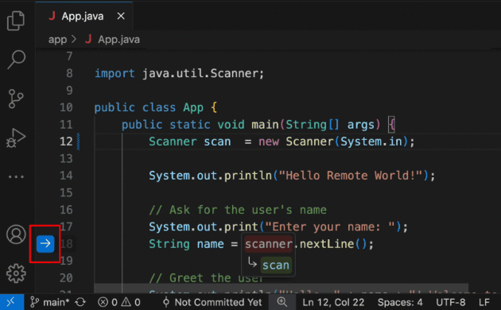Click the Not Committed Yet blame status
Image resolution: width=501 pixels, height=310 pixels.
(212, 302)
